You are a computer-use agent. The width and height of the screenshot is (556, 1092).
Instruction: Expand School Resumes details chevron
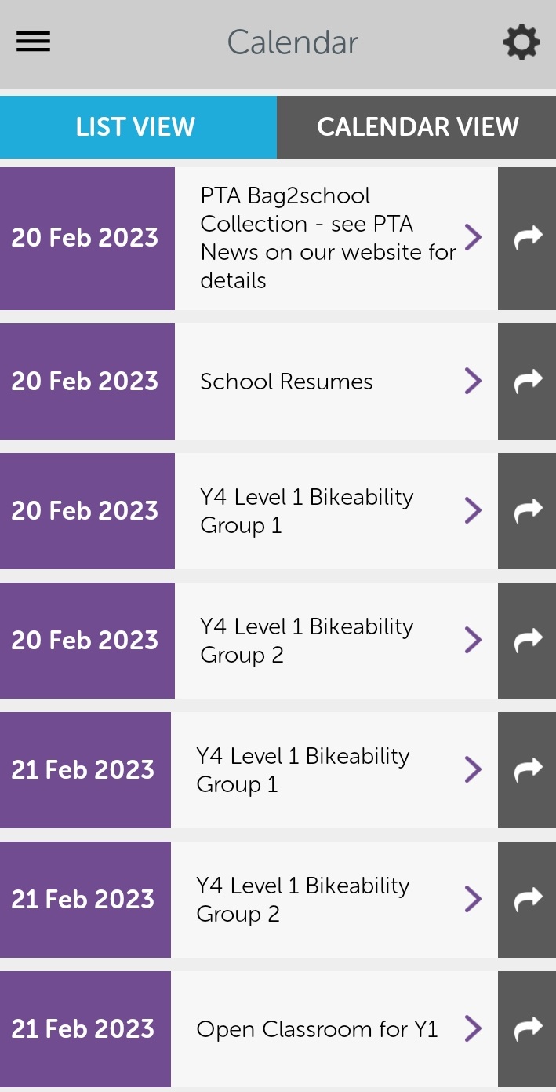[x=473, y=381]
